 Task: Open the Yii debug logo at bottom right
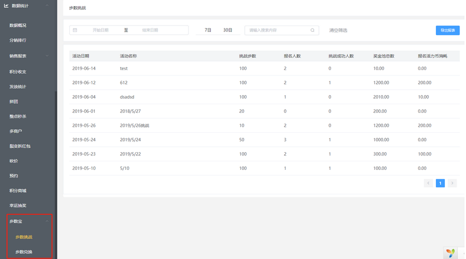[x=451, y=253]
